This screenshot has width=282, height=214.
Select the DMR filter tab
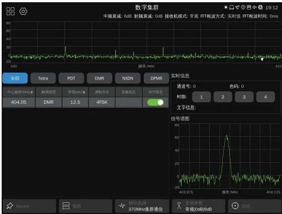click(99, 78)
